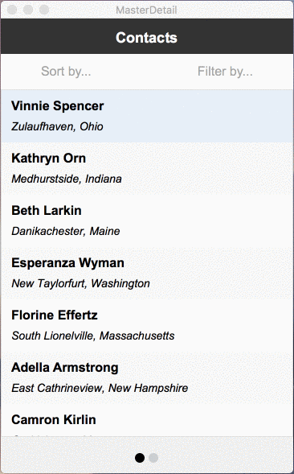This screenshot has height=474, width=294.
Task: Open the Sort by... dropdown
Action: (x=66, y=72)
